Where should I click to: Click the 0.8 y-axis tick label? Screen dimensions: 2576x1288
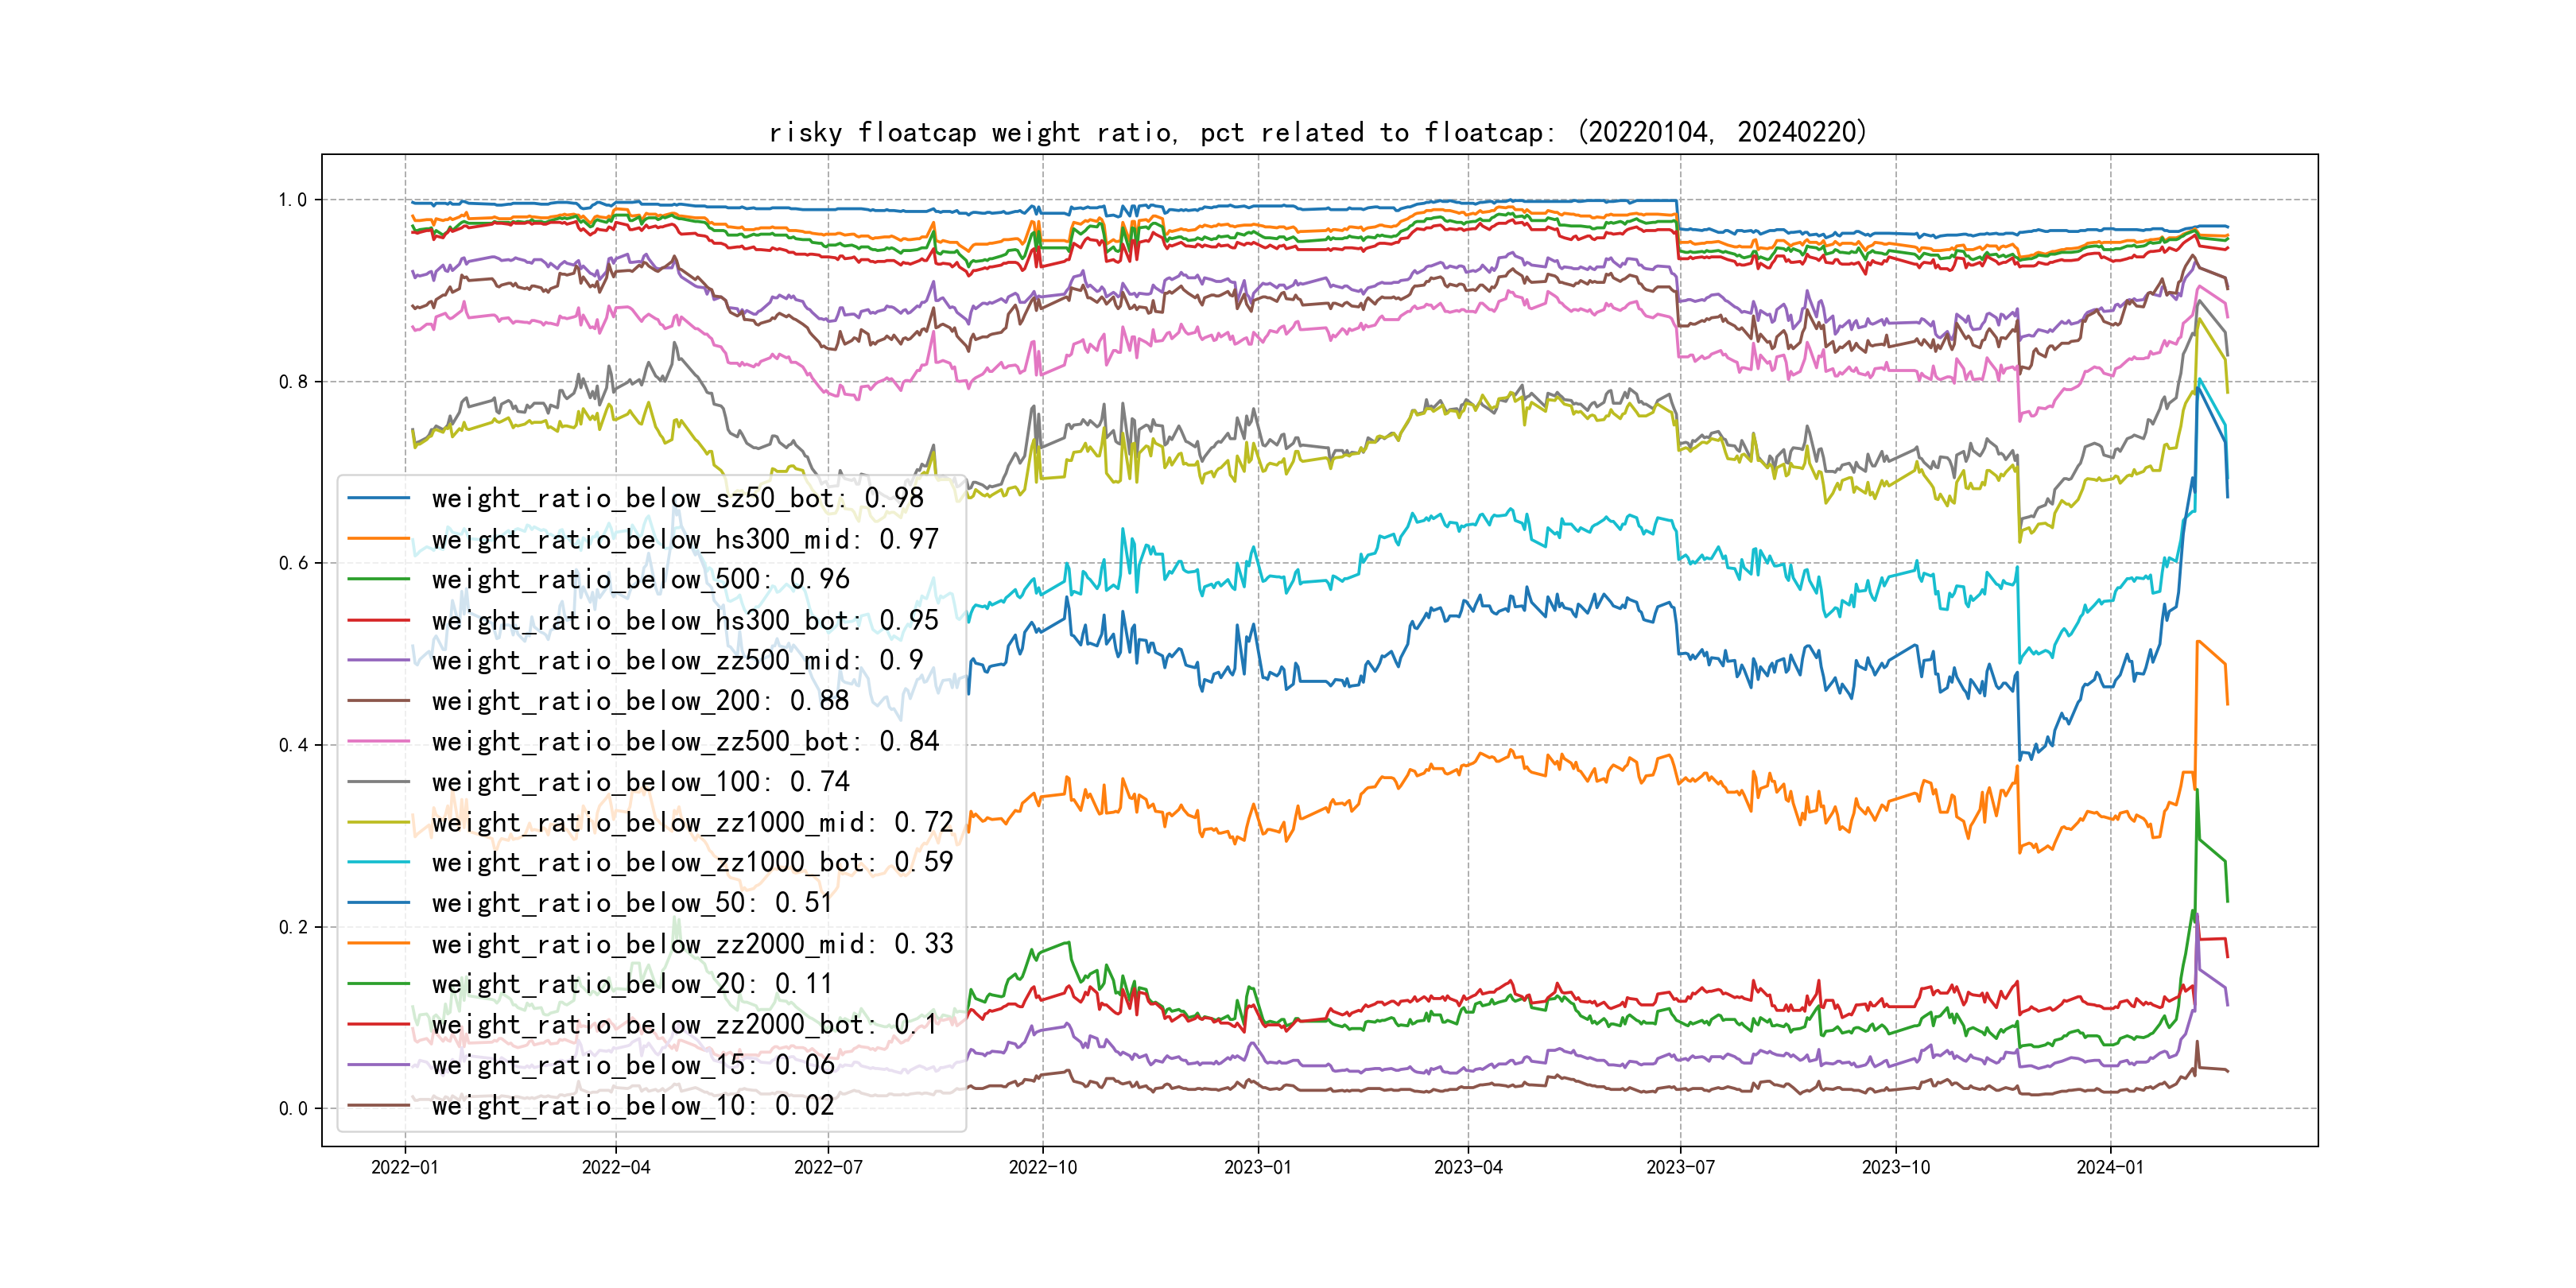[x=293, y=382]
